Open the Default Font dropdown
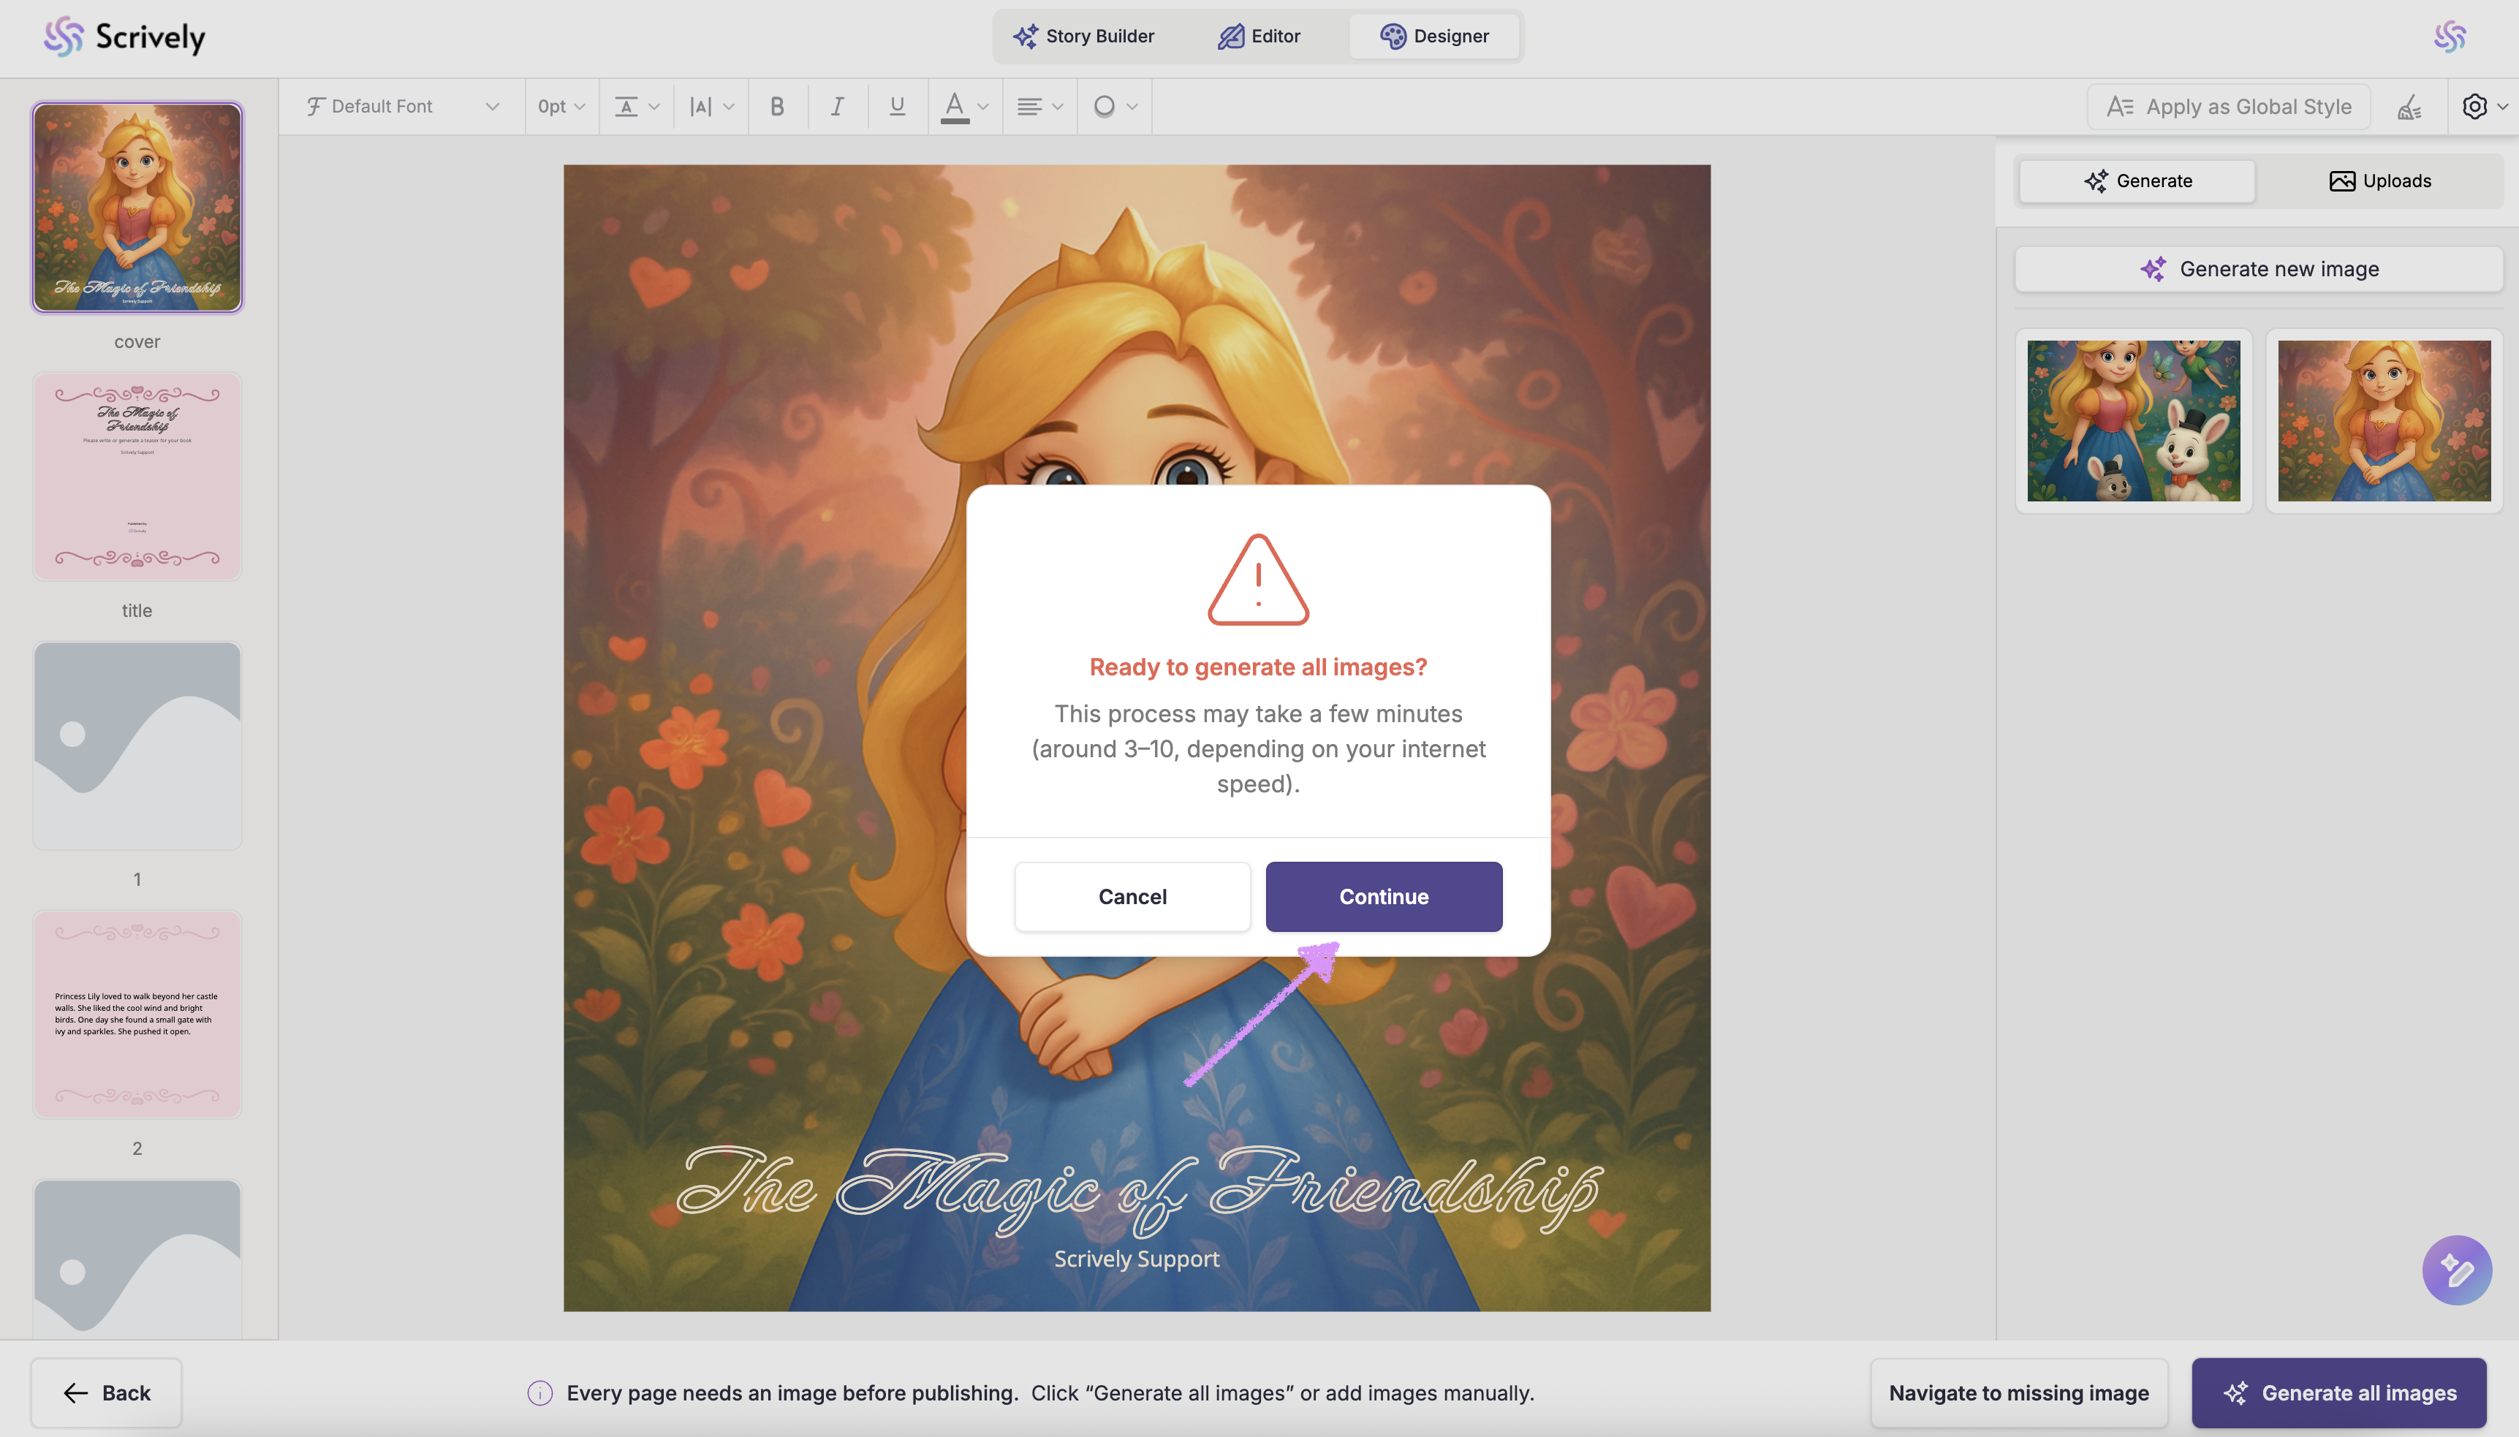2519x1437 pixels. [402, 107]
